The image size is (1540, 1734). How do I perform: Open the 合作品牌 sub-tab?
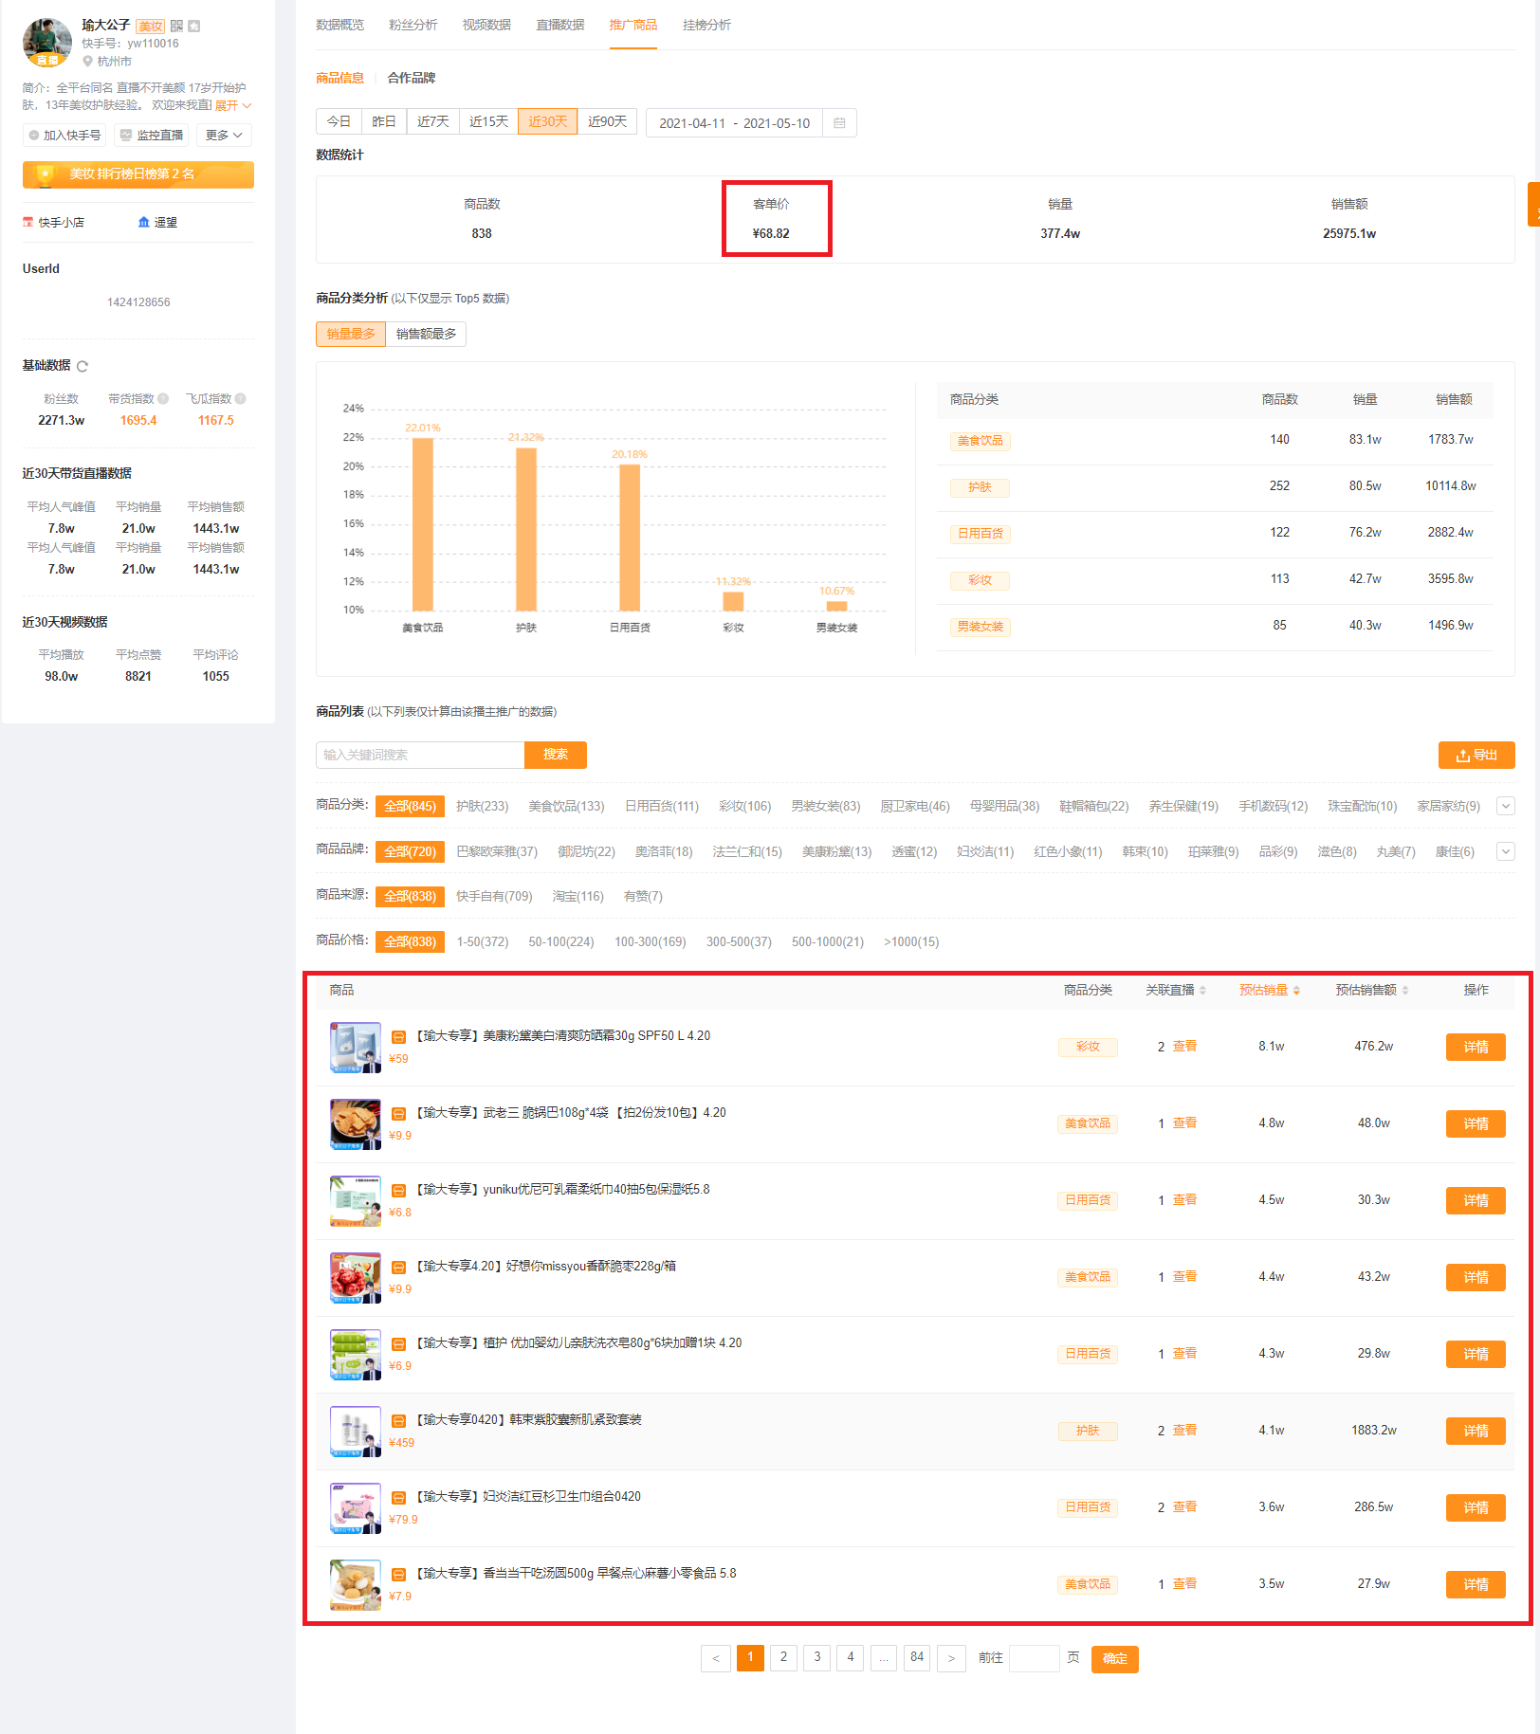[x=412, y=78]
